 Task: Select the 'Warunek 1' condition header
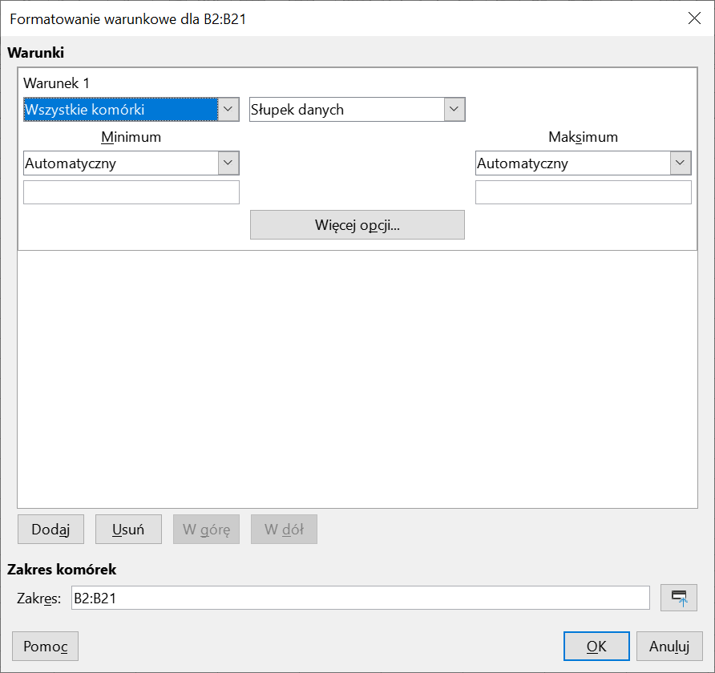tap(58, 83)
